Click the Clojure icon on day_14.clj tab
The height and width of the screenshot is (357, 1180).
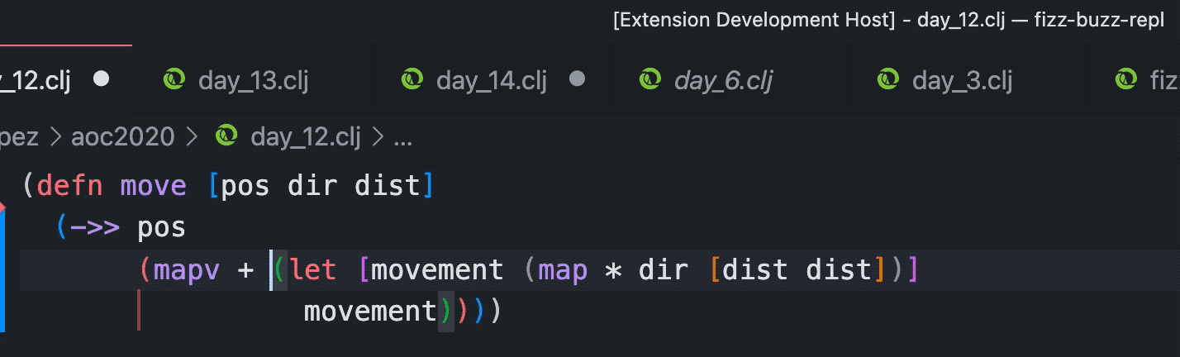tap(412, 80)
